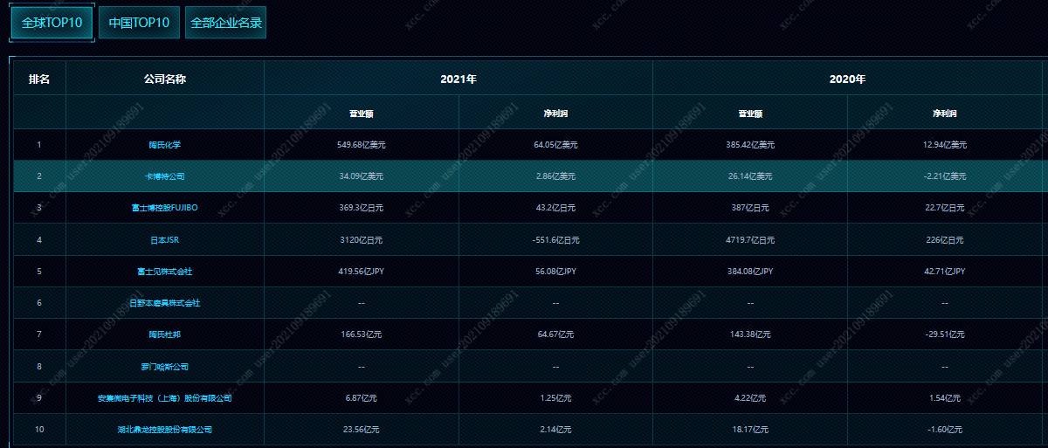Click the 2020年 column group header
The width and height of the screenshot is (1048, 448).
(847, 79)
